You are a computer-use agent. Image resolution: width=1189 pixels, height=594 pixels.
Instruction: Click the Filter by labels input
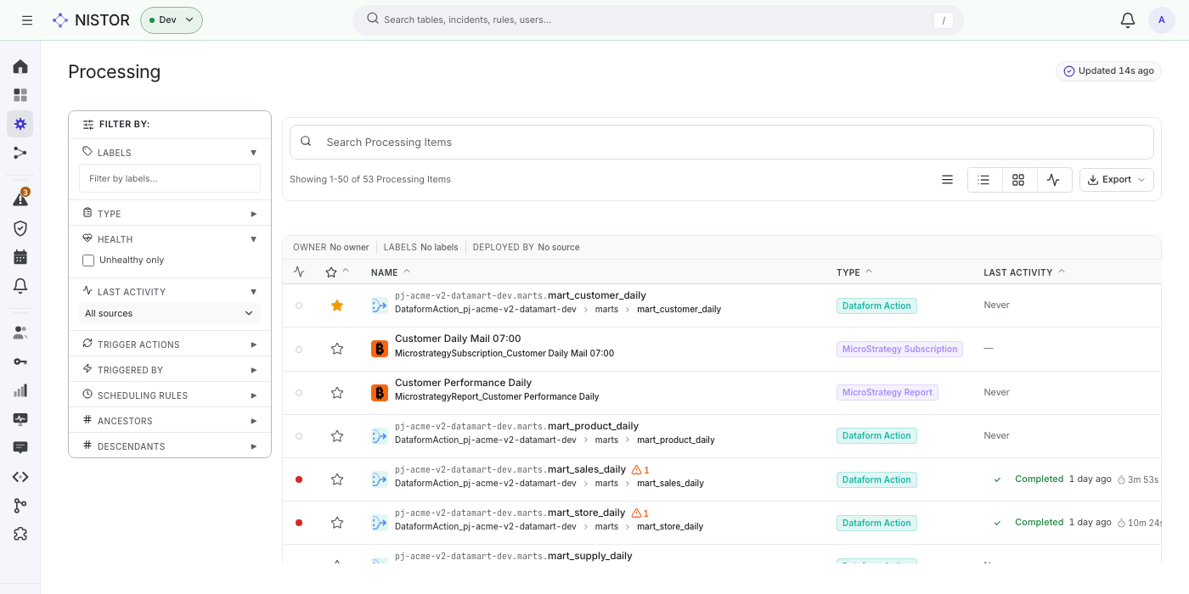pos(170,178)
